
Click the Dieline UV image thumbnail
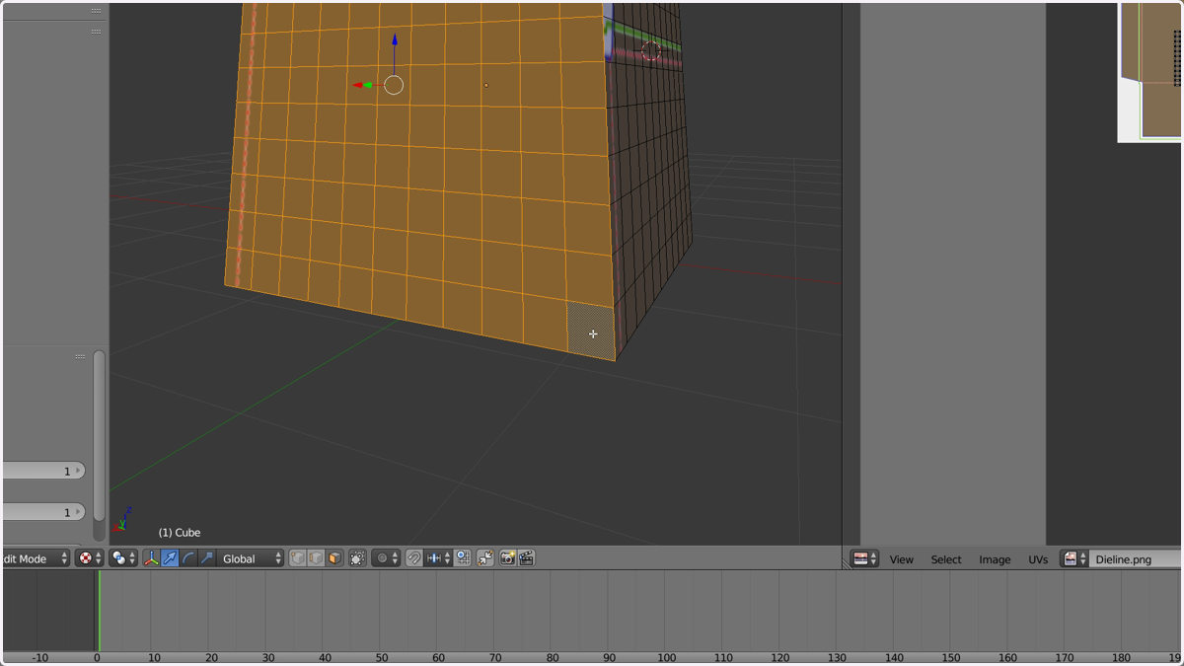tap(1150, 71)
